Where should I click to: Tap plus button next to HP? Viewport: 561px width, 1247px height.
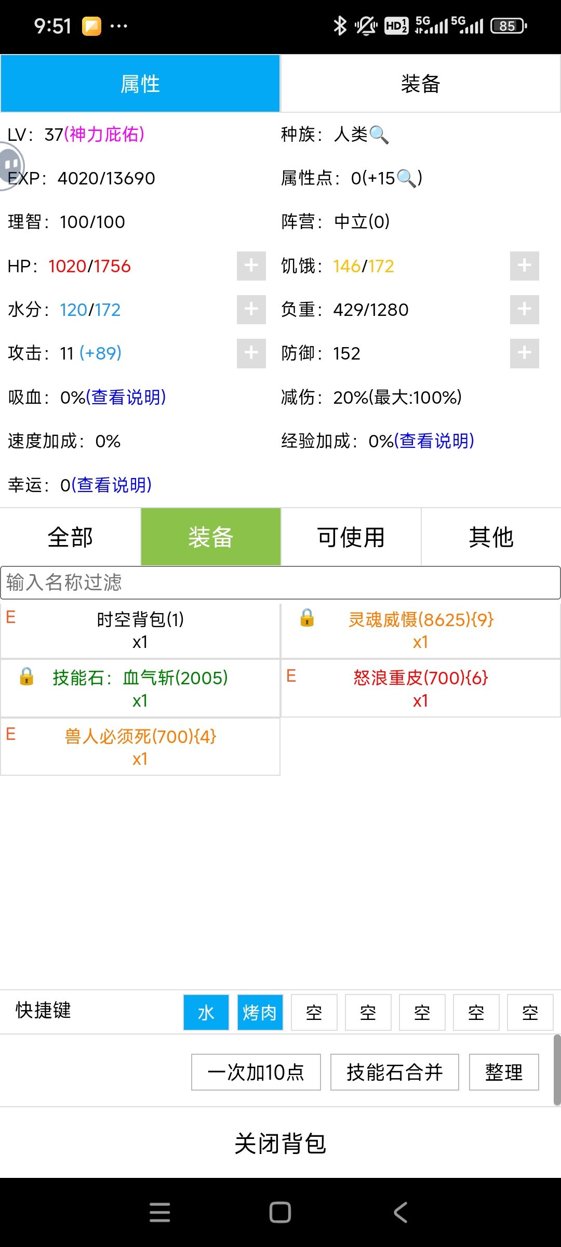coord(251,266)
